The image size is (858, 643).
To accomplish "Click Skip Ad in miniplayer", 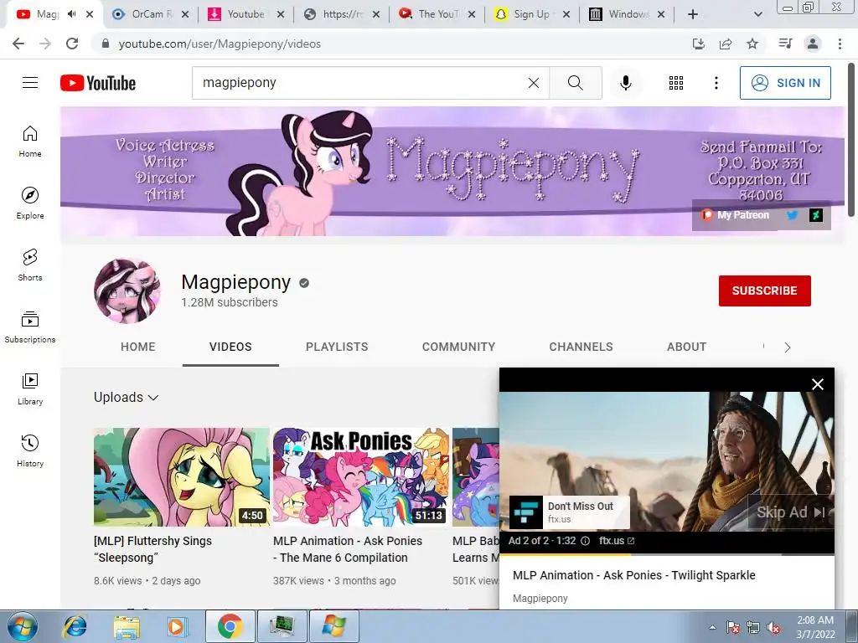I will [791, 512].
